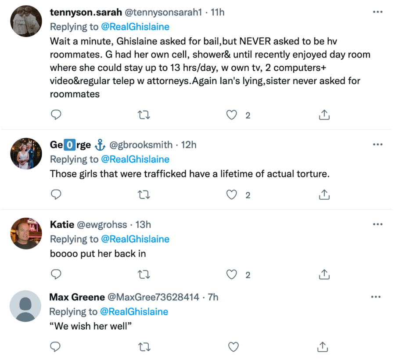The width and height of the screenshot is (395, 360).
Task: Retweet tennyson.sarah's tweet
Action: tap(143, 115)
